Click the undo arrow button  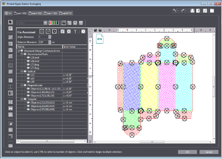175,11
